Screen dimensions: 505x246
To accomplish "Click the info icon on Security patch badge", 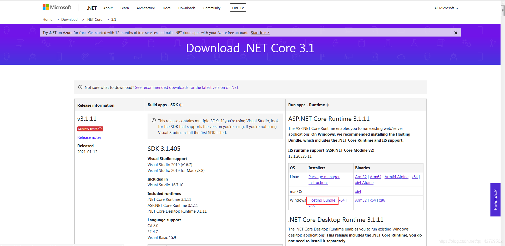I will tap(100, 129).
